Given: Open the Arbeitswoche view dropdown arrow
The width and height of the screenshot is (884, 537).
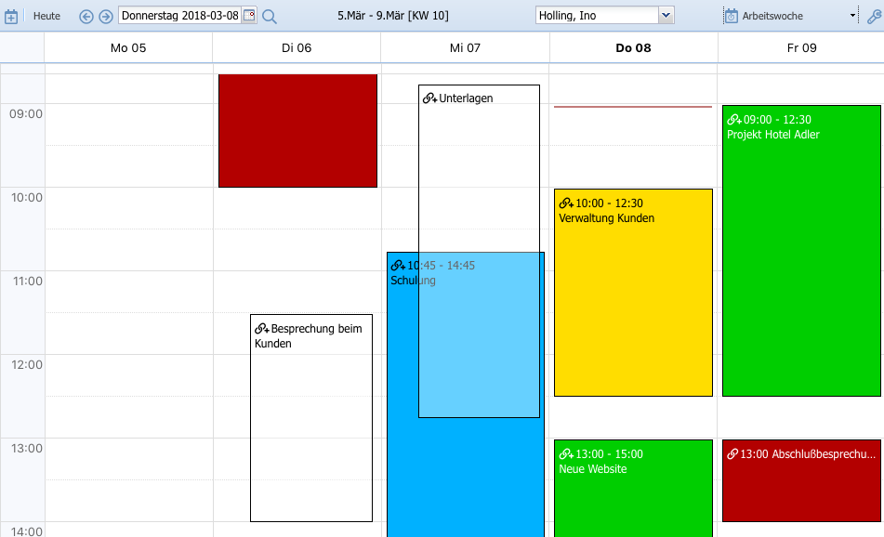Looking at the screenshot, I should point(852,16).
